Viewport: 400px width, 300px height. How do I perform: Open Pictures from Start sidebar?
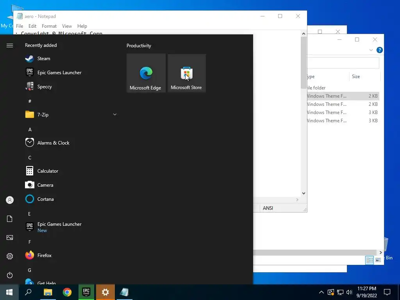tap(10, 237)
